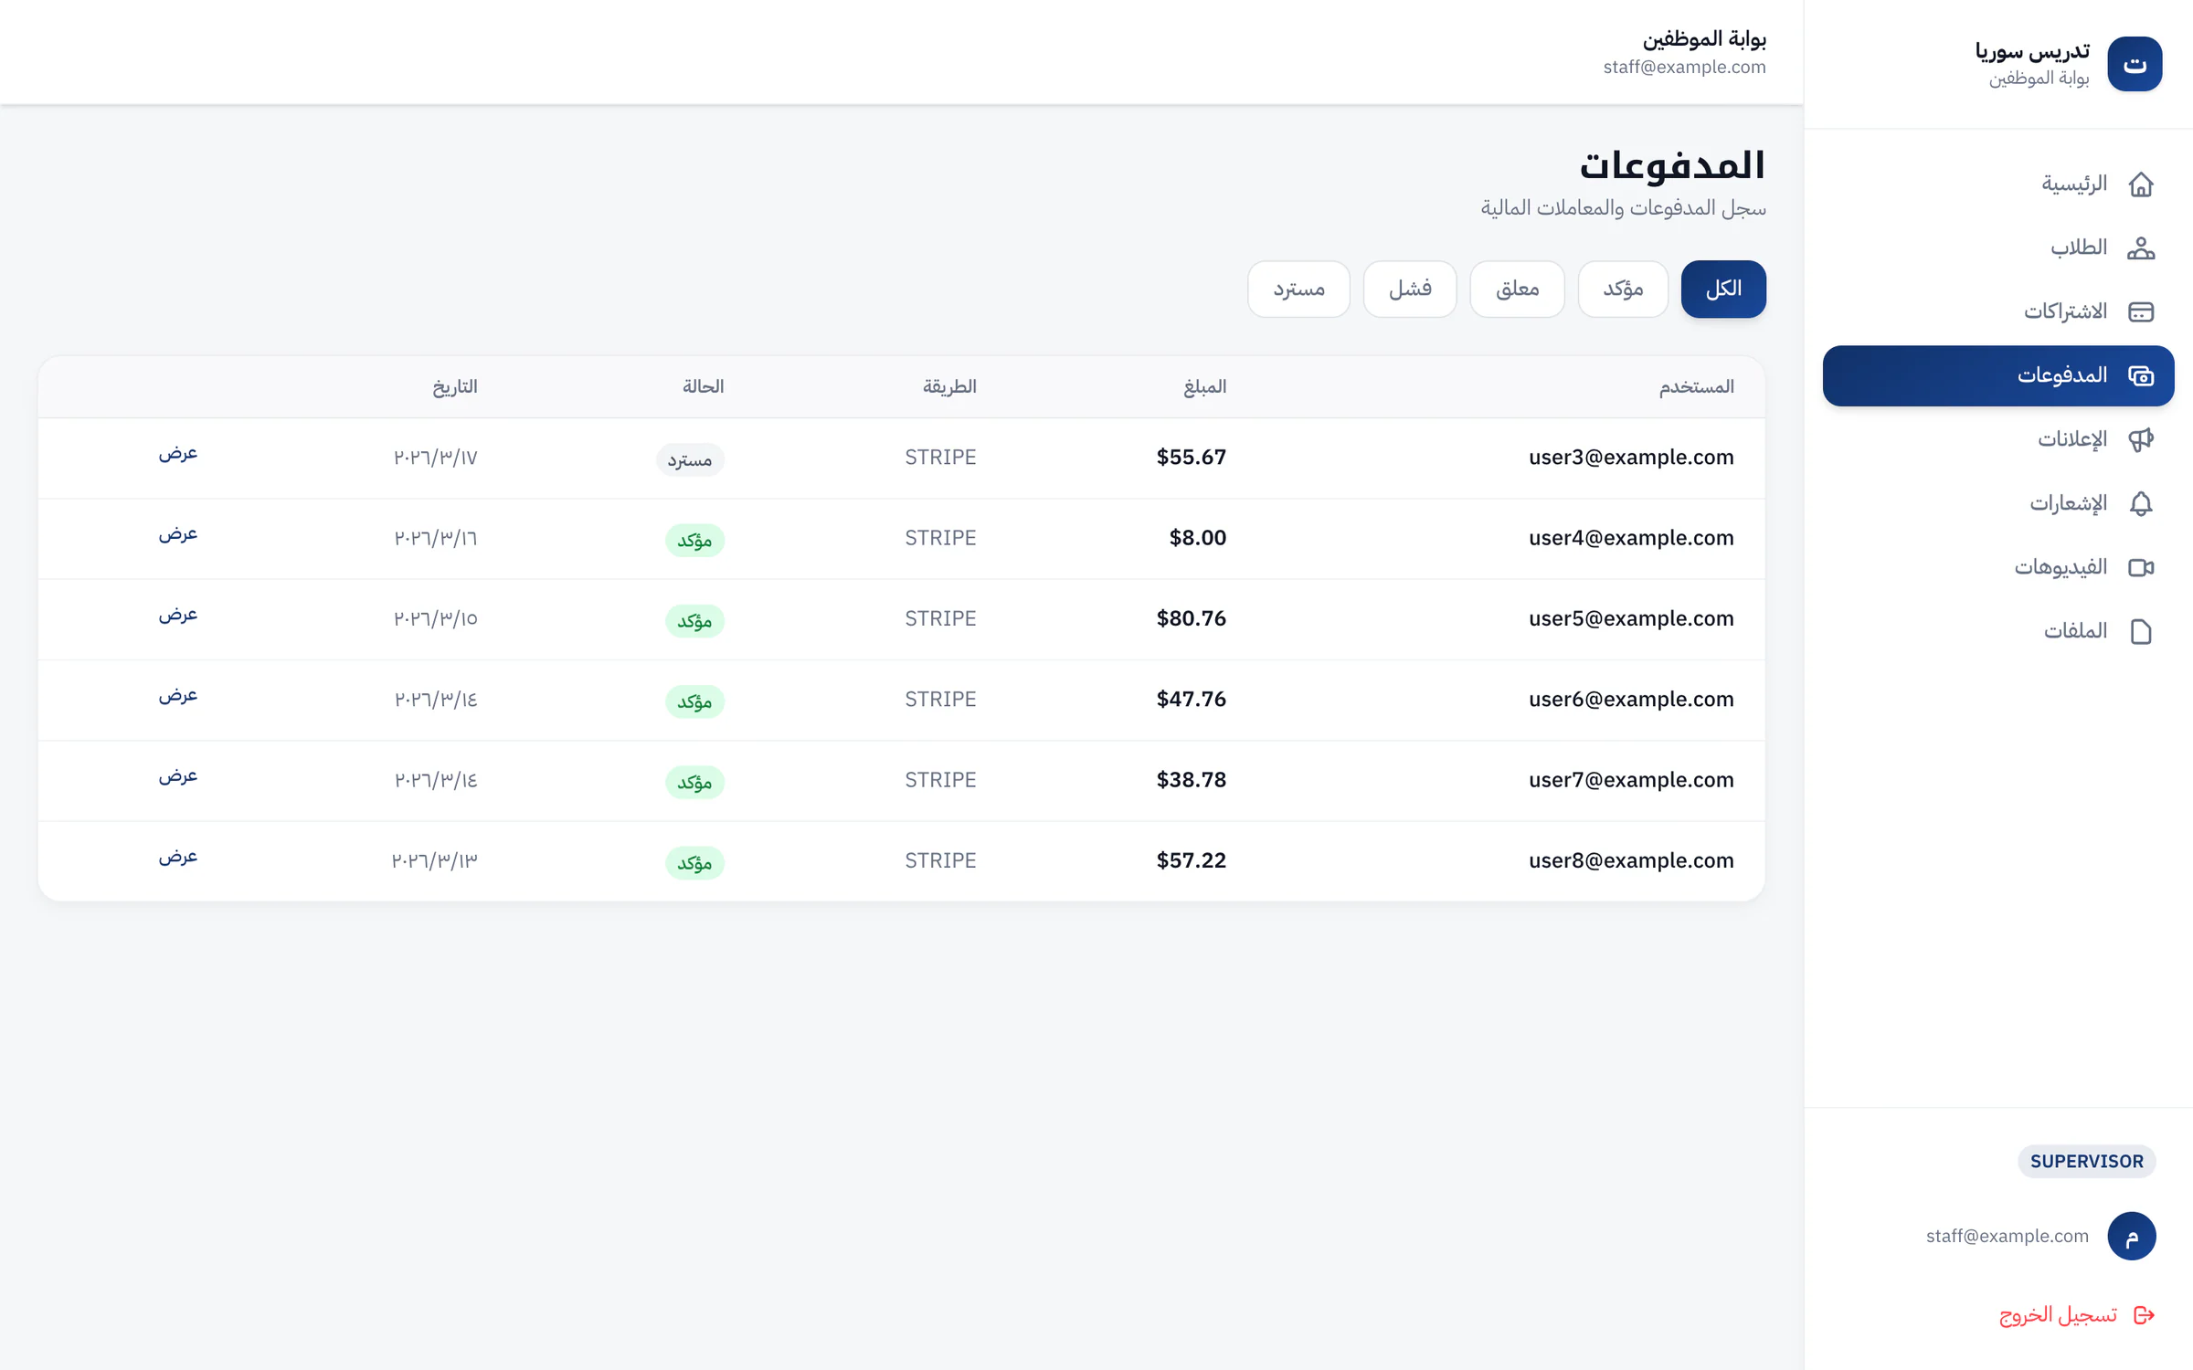Open الإعلانات sidebar item
Screen dimensions: 2193x1370
click(x=1998, y=440)
